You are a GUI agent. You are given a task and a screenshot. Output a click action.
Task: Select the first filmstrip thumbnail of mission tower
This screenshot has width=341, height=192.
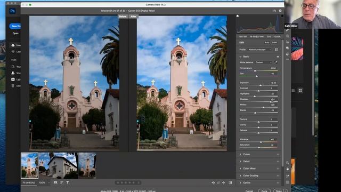pos(30,165)
